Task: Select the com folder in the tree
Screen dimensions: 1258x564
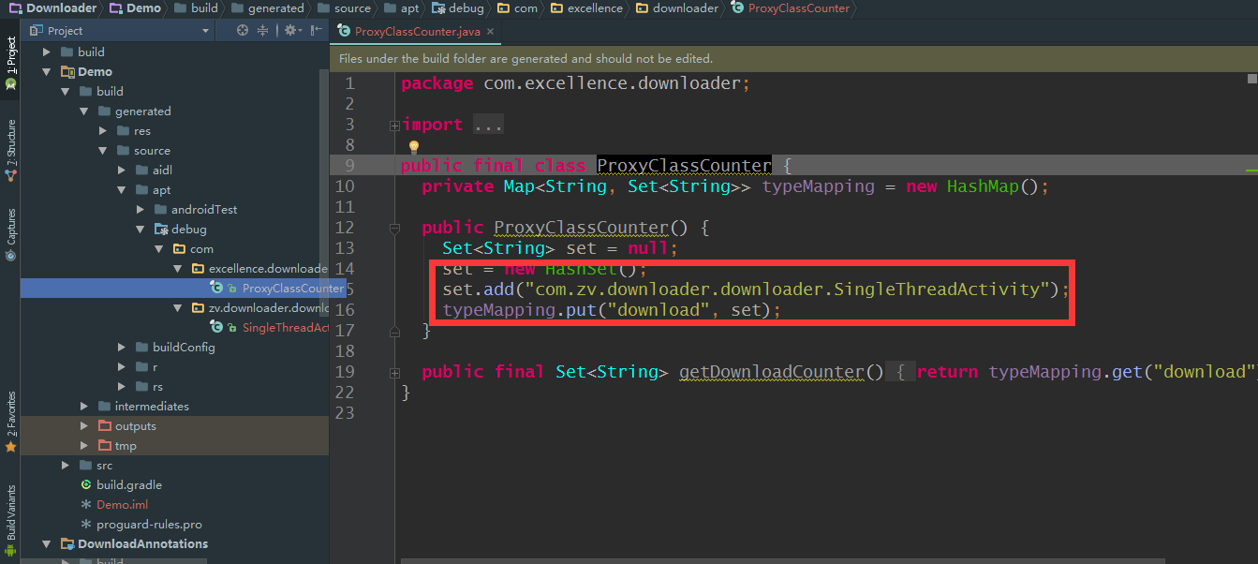Action: (201, 248)
